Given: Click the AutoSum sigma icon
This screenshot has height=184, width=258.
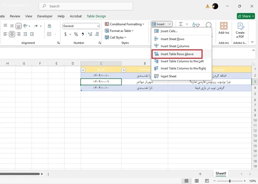Looking at the screenshot, I should coord(181,24).
